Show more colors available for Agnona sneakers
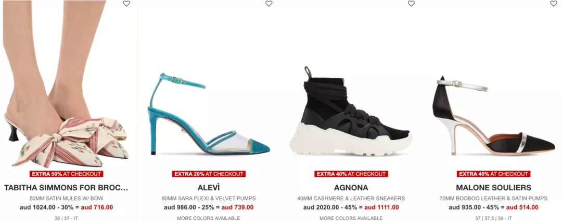562x222 pixels. click(351, 218)
